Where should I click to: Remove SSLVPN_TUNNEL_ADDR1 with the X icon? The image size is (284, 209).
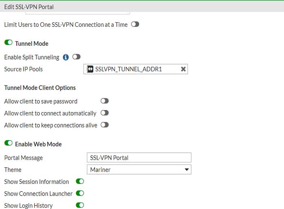[183, 69]
